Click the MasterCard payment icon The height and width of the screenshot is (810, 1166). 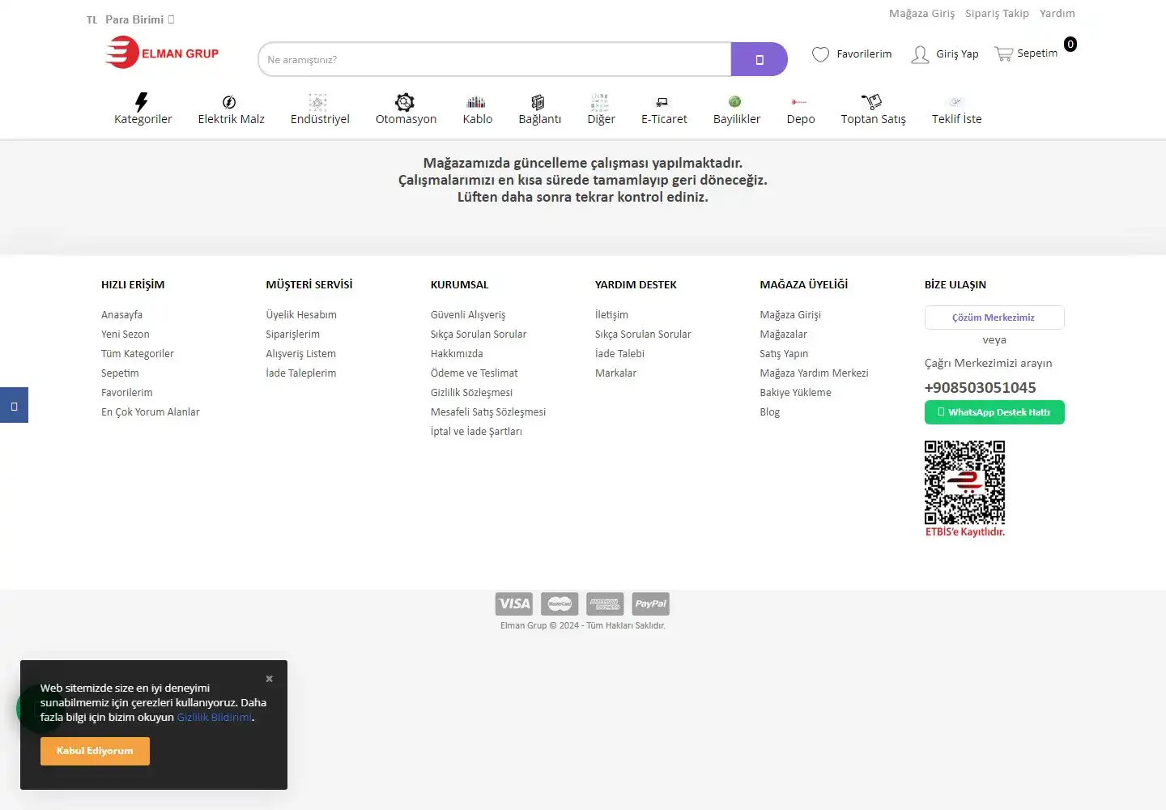[560, 603]
